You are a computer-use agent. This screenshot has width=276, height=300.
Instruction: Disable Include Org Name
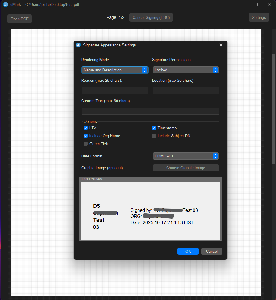click(85, 136)
